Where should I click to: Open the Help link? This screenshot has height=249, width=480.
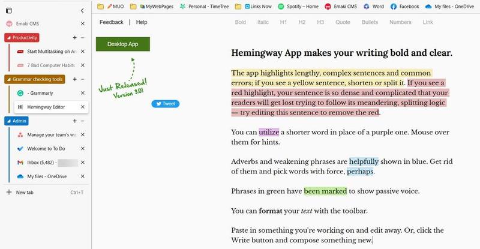pos(142,22)
